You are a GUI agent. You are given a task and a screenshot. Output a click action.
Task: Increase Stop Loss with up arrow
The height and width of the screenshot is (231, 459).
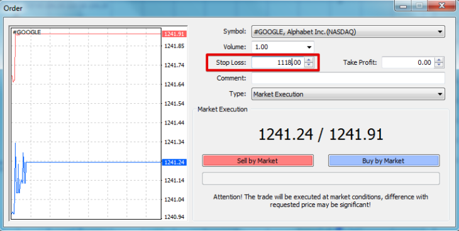pyautogui.click(x=309, y=60)
